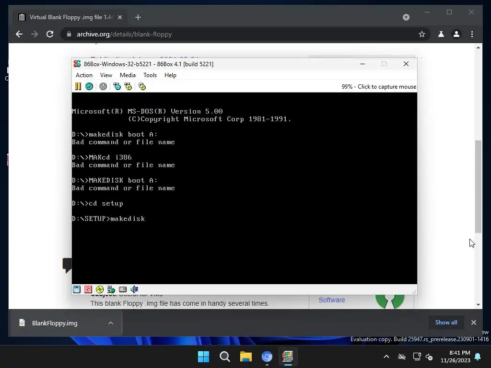Open the Windows Start menu
The width and height of the screenshot is (491, 368).
click(203, 356)
